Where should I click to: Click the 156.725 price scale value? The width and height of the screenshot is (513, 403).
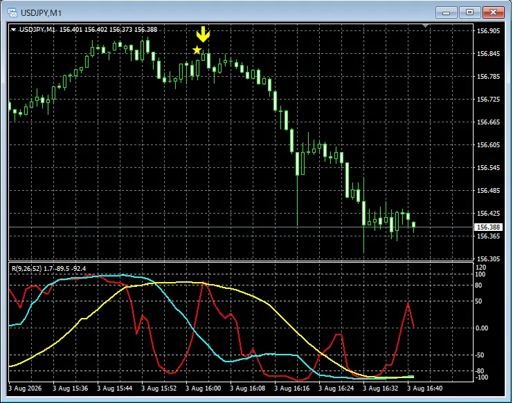click(489, 100)
